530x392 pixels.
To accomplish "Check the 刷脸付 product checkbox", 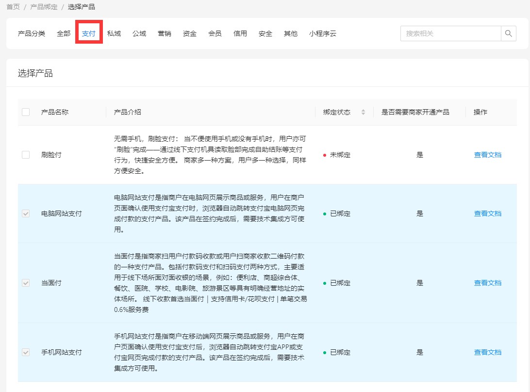I will pyautogui.click(x=26, y=155).
